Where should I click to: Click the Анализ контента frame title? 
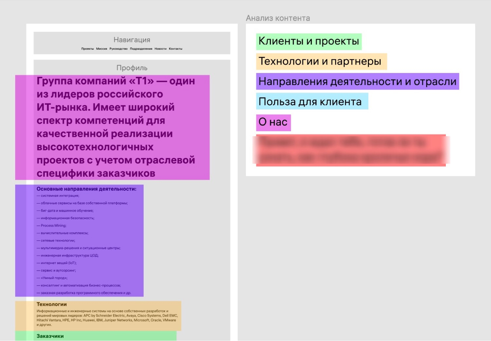(x=278, y=18)
